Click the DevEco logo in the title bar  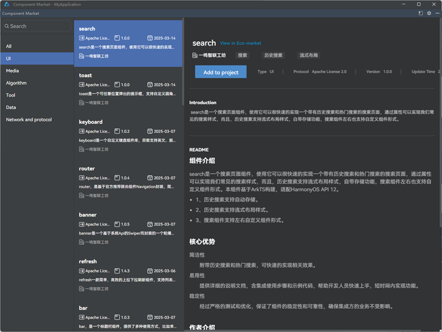click(x=5, y=4)
